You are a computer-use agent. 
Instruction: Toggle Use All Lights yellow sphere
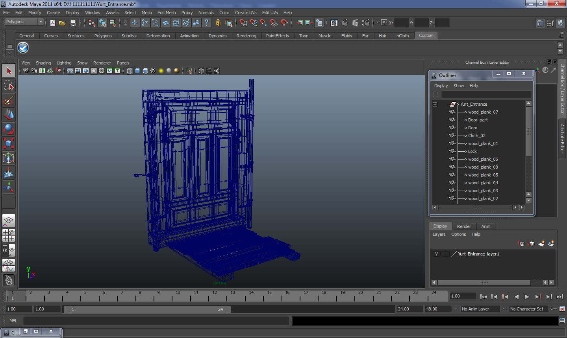click(161, 71)
